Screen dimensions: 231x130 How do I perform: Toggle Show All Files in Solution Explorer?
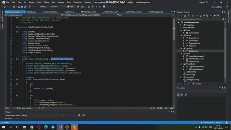click(207, 16)
